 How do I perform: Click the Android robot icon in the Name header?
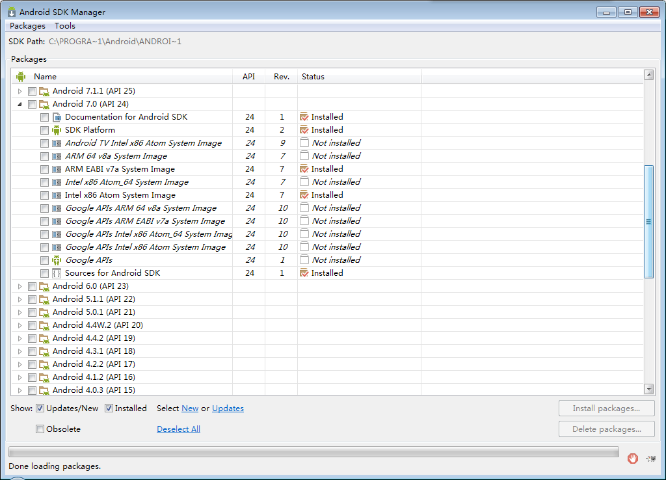pyautogui.click(x=21, y=77)
